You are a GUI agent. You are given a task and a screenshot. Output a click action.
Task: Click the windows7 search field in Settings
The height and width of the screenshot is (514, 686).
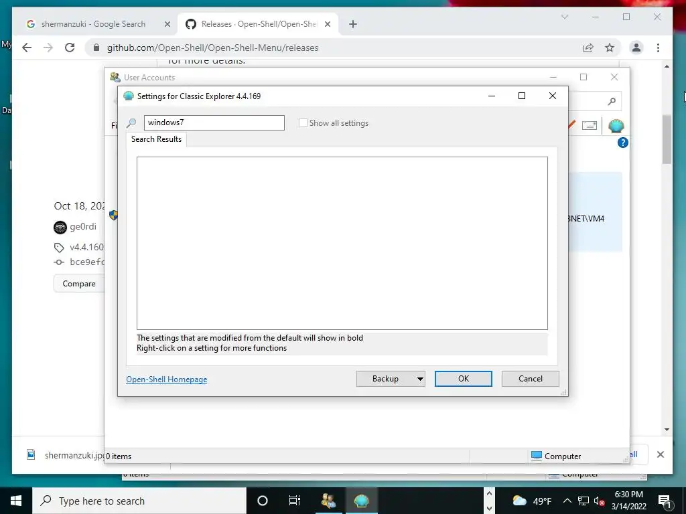214,123
